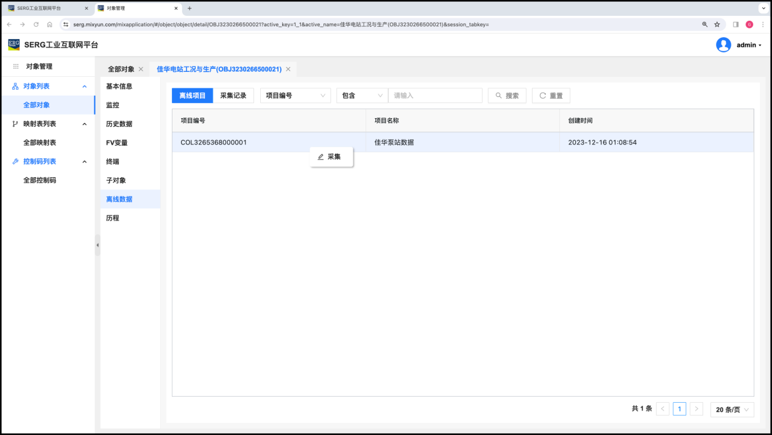Collapse the 对象列表 menu group
This screenshot has height=435, width=772.
(85, 87)
